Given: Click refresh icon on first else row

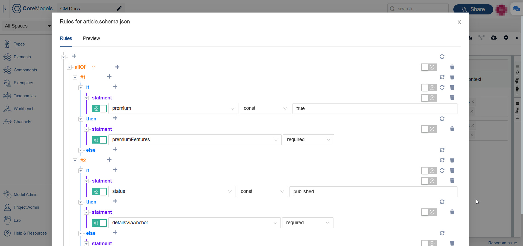Looking at the screenshot, I should (442, 150).
